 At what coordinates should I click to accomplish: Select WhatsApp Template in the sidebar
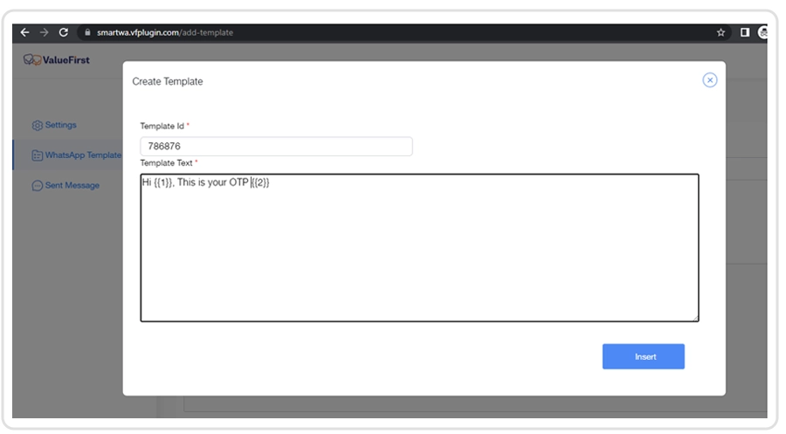click(x=83, y=155)
